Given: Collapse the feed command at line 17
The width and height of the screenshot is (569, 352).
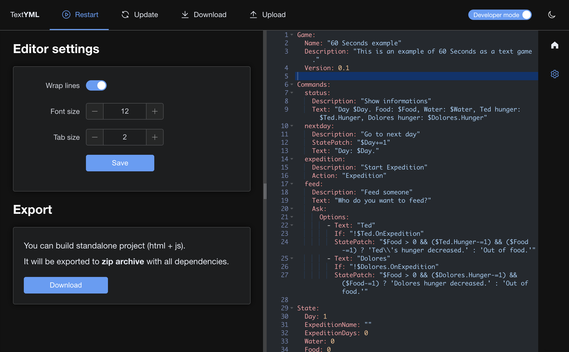Looking at the screenshot, I should (x=292, y=184).
